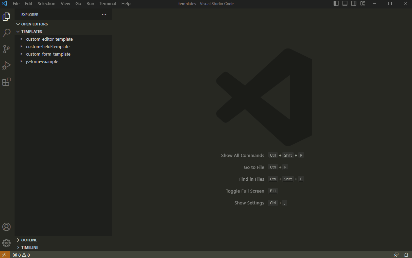This screenshot has width=412, height=258.
Task: Open the Explorer actions ellipsis menu
Action: (x=104, y=15)
